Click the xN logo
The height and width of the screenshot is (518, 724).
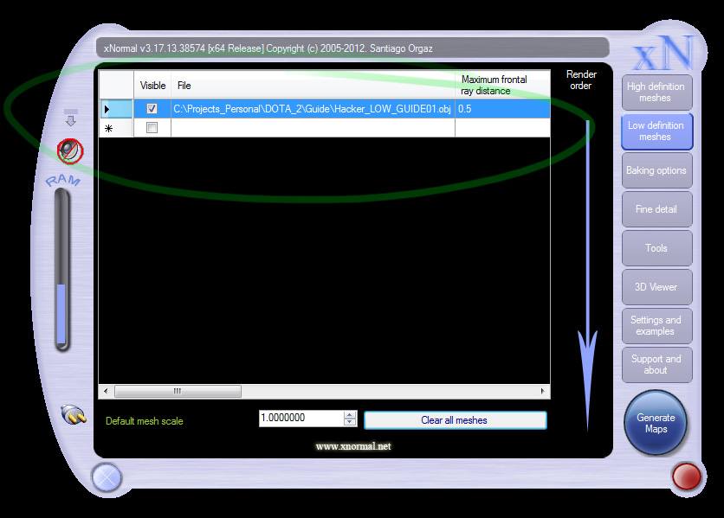point(664,52)
